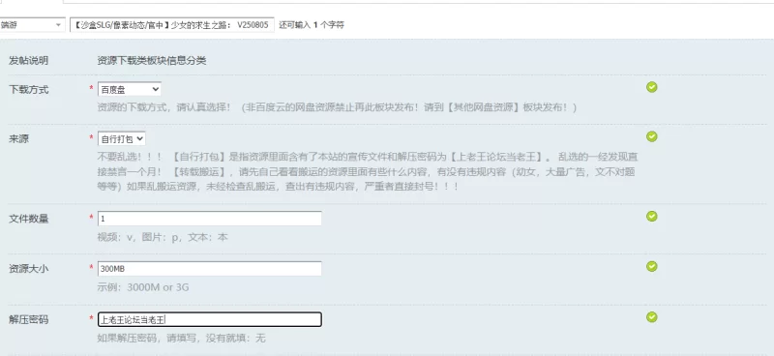The height and width of the screenshot is (356, 774).
Task: Click the 下载方式 field label
Action: pyautogui.click(x=29, y=90)
